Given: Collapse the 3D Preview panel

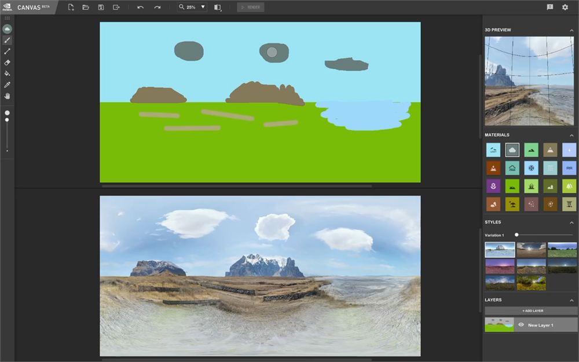Looking at the screenshot, I should click(571, 30).
